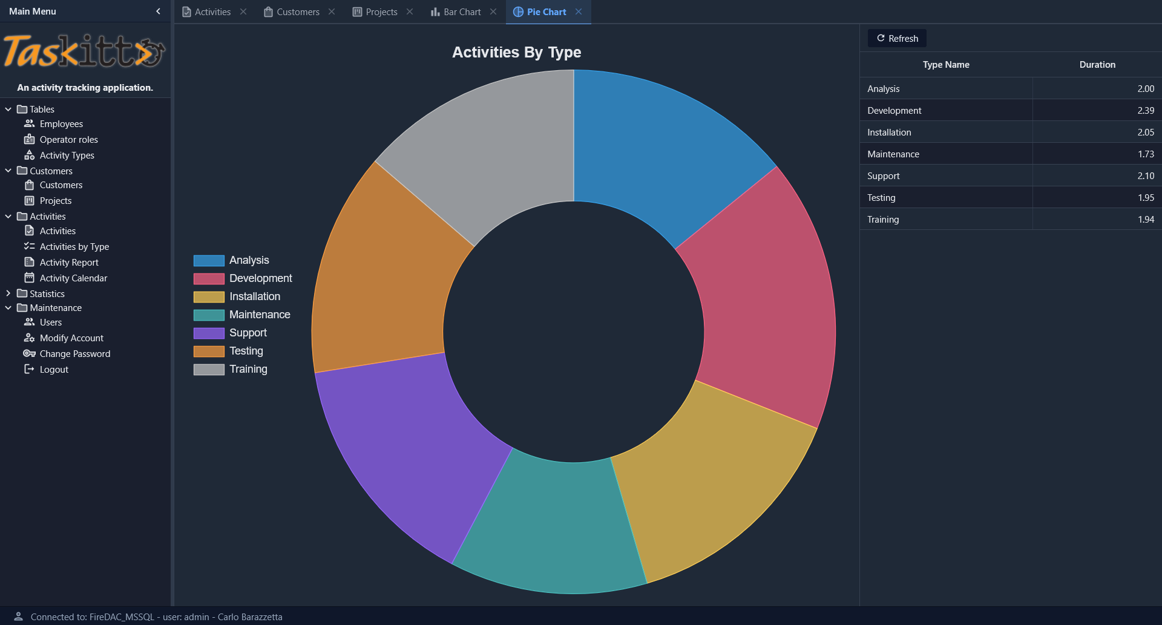Select the Activity Report document icon
This screenshot has width=1162, height=625.
29,262
